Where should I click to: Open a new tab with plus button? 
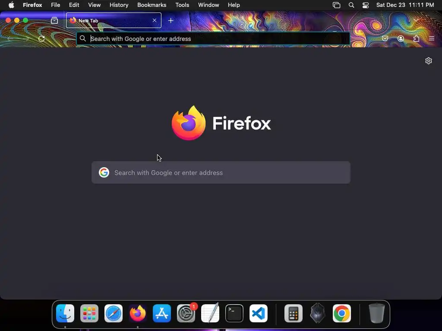[170, 21]
